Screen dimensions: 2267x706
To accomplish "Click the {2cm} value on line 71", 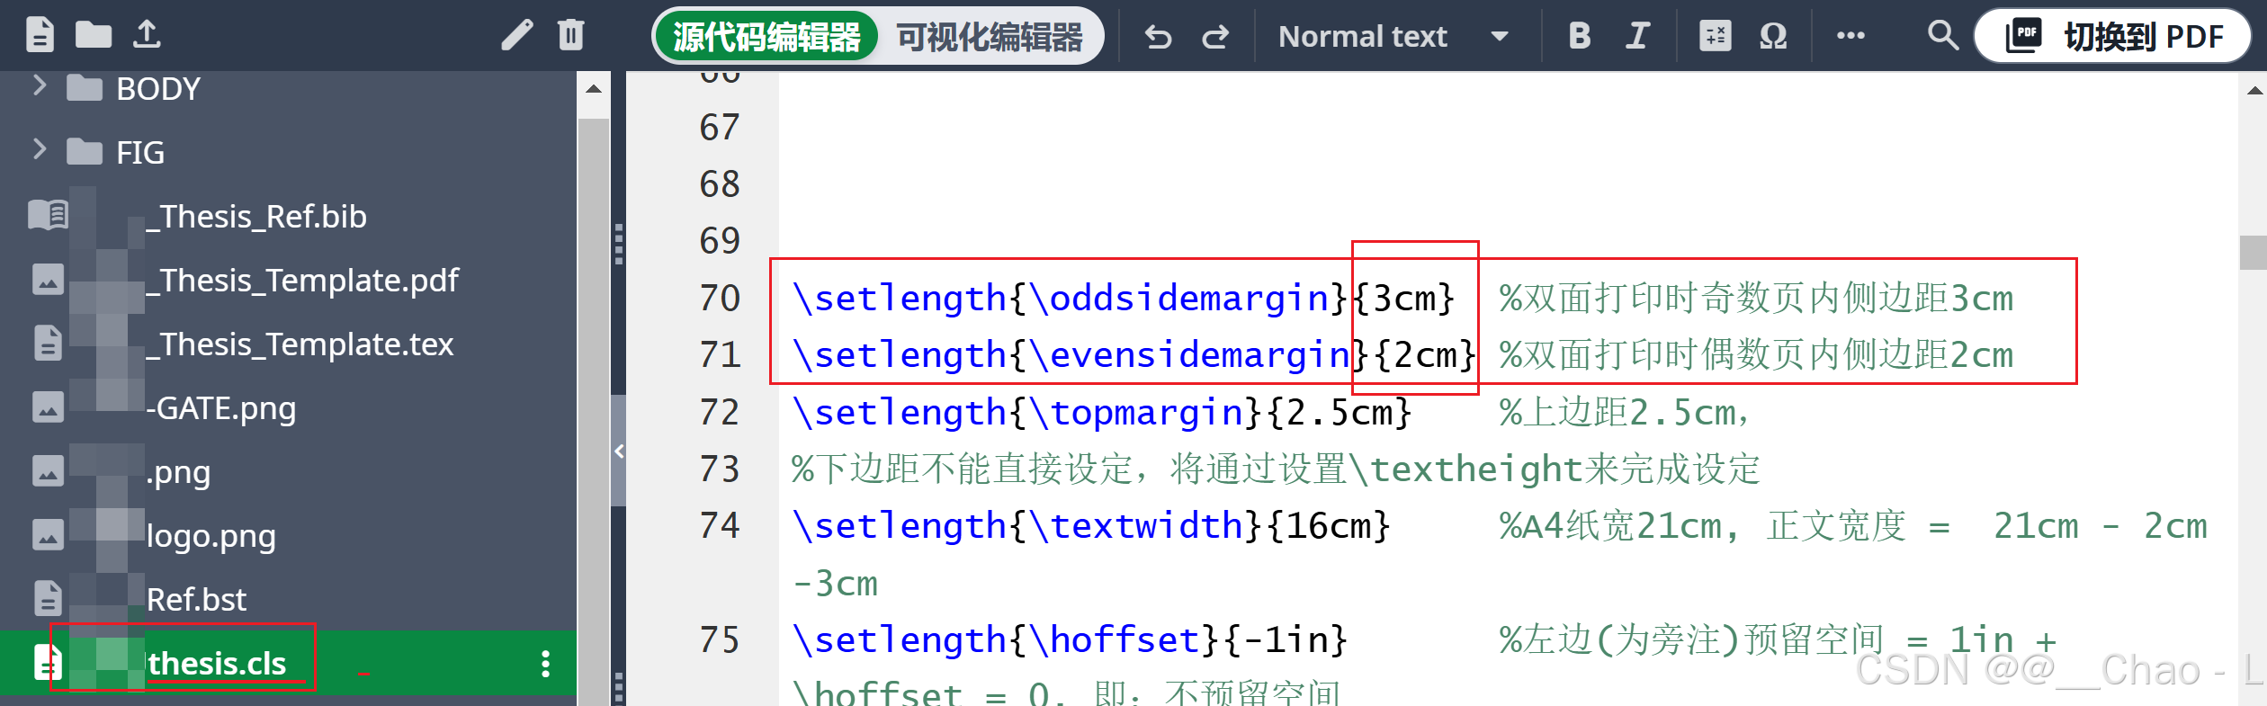I will pos(1426,354).
